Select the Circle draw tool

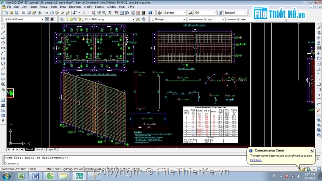tap(3, 59)
